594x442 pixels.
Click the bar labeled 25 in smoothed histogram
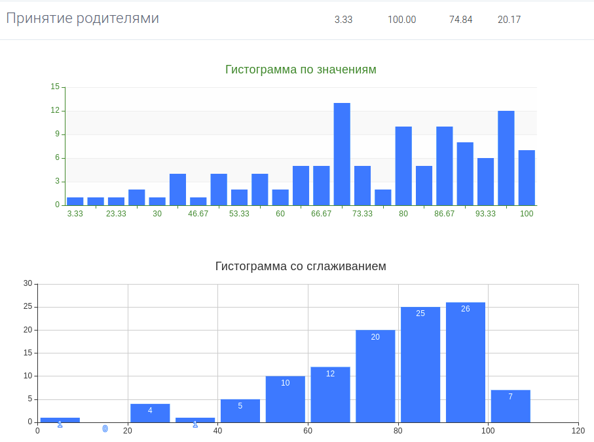(x=420, y=365)
